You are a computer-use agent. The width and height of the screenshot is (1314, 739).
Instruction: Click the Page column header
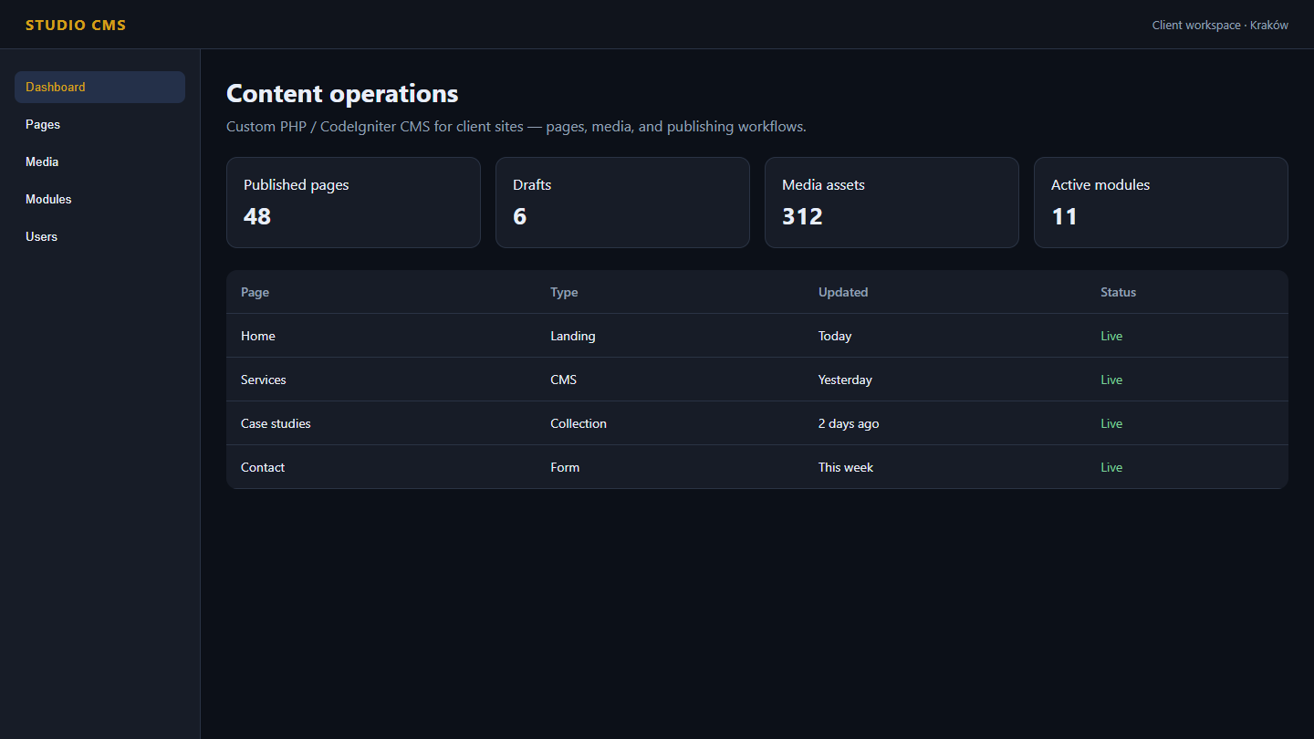(x=255, y=293)
